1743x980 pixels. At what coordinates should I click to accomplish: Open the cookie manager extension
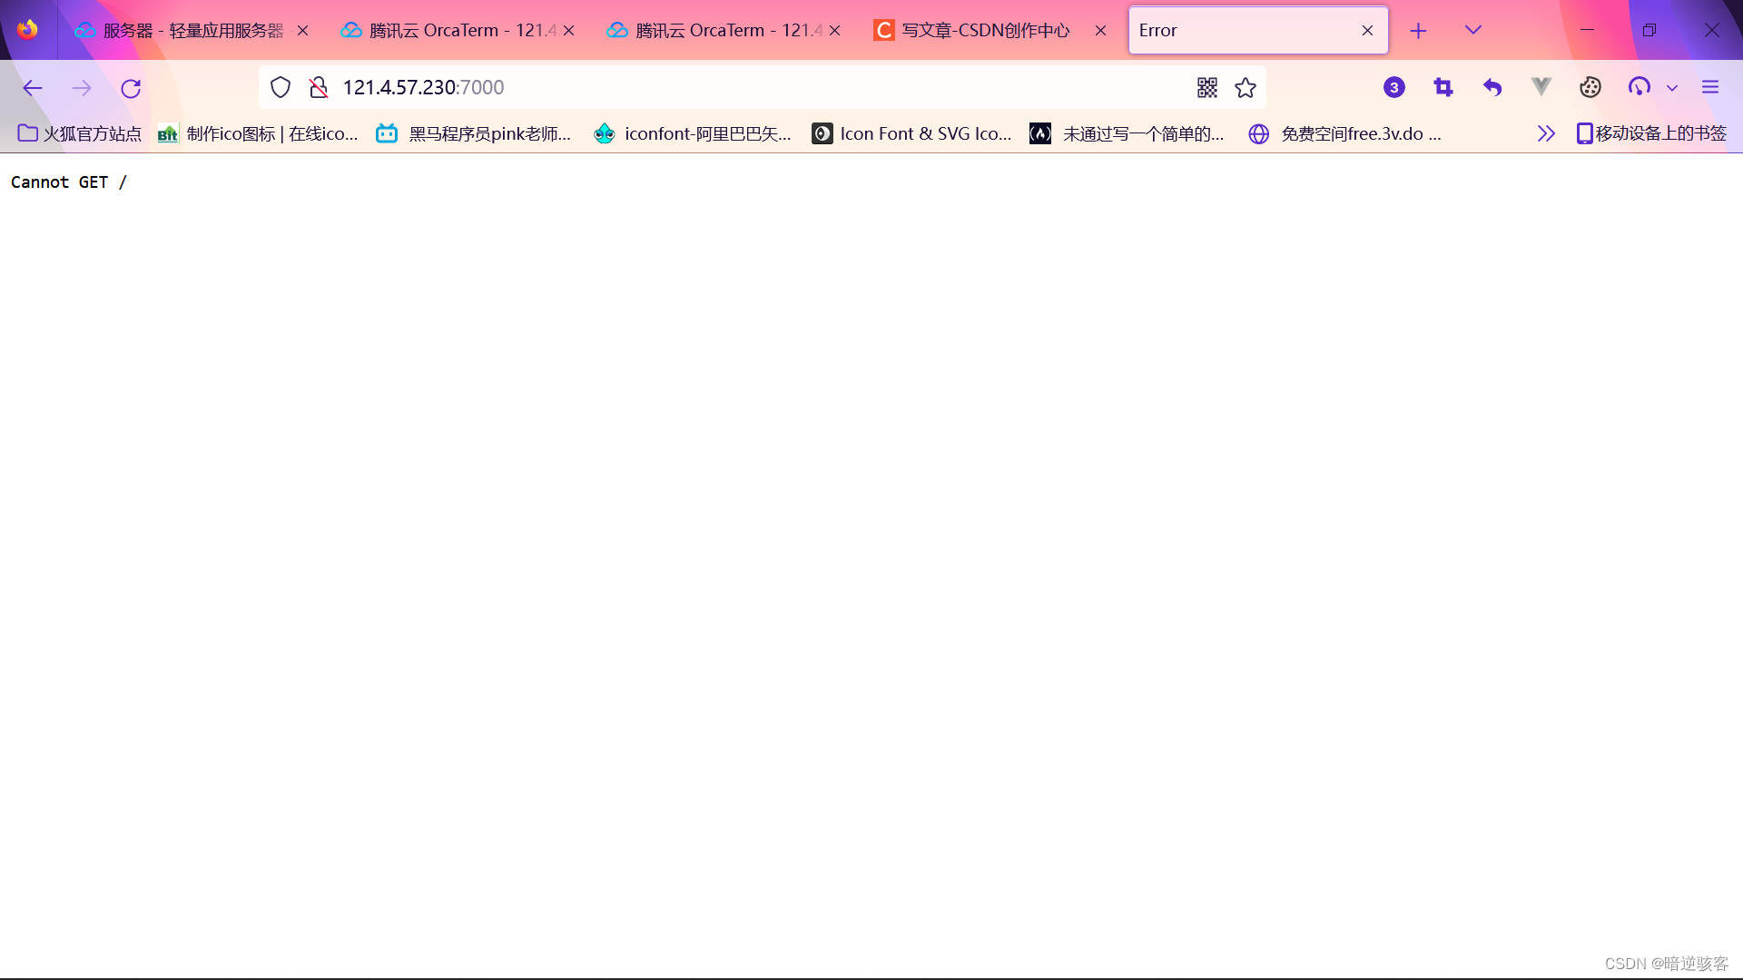(1590, 87)
